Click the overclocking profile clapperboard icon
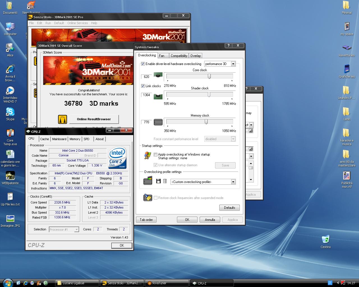The image size is (359, 287). (x=148, y=181)
